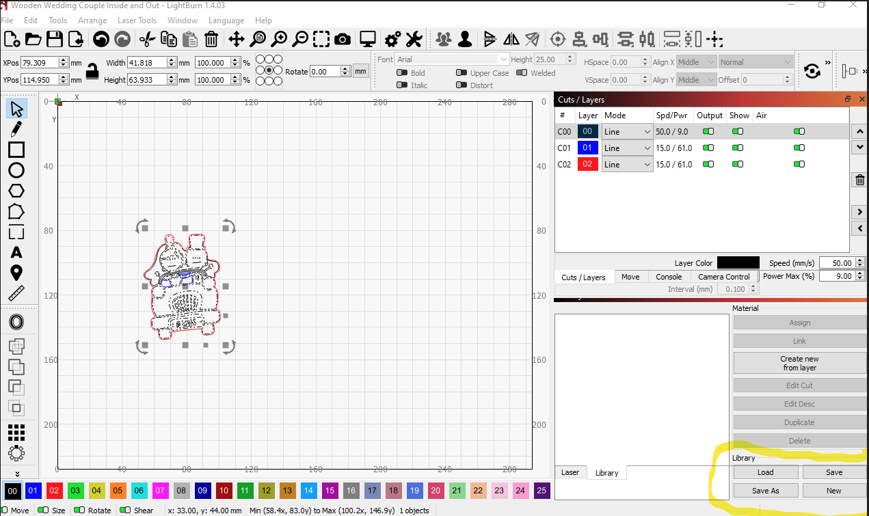Toggle Show for layer C02
The height and width of the screenshot is (516, 869).
(x=737, y=164)
